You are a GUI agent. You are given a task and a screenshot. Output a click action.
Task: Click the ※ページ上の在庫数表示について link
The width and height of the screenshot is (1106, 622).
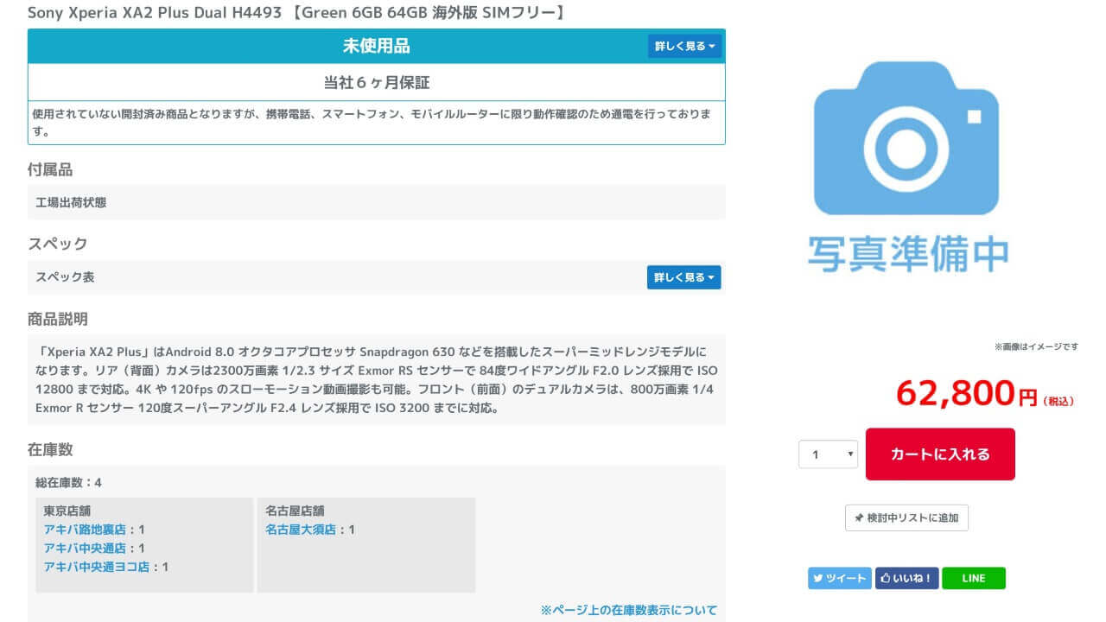pos(628,610)
